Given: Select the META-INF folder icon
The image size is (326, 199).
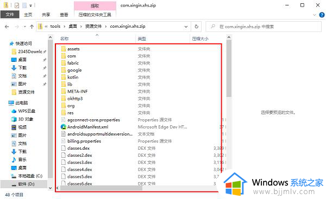Looking at the screenshot, I should 64,92.
